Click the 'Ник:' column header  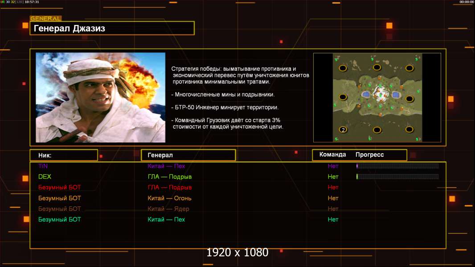pos(64,155)
